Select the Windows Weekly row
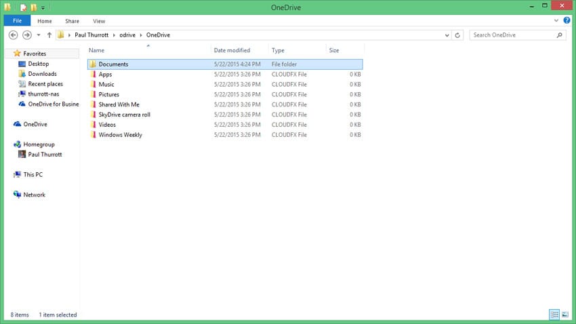The image size is (576, 324). (x=225, y=135)
